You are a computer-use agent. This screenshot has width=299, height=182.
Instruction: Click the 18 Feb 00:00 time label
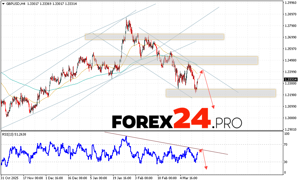(167, 178)
